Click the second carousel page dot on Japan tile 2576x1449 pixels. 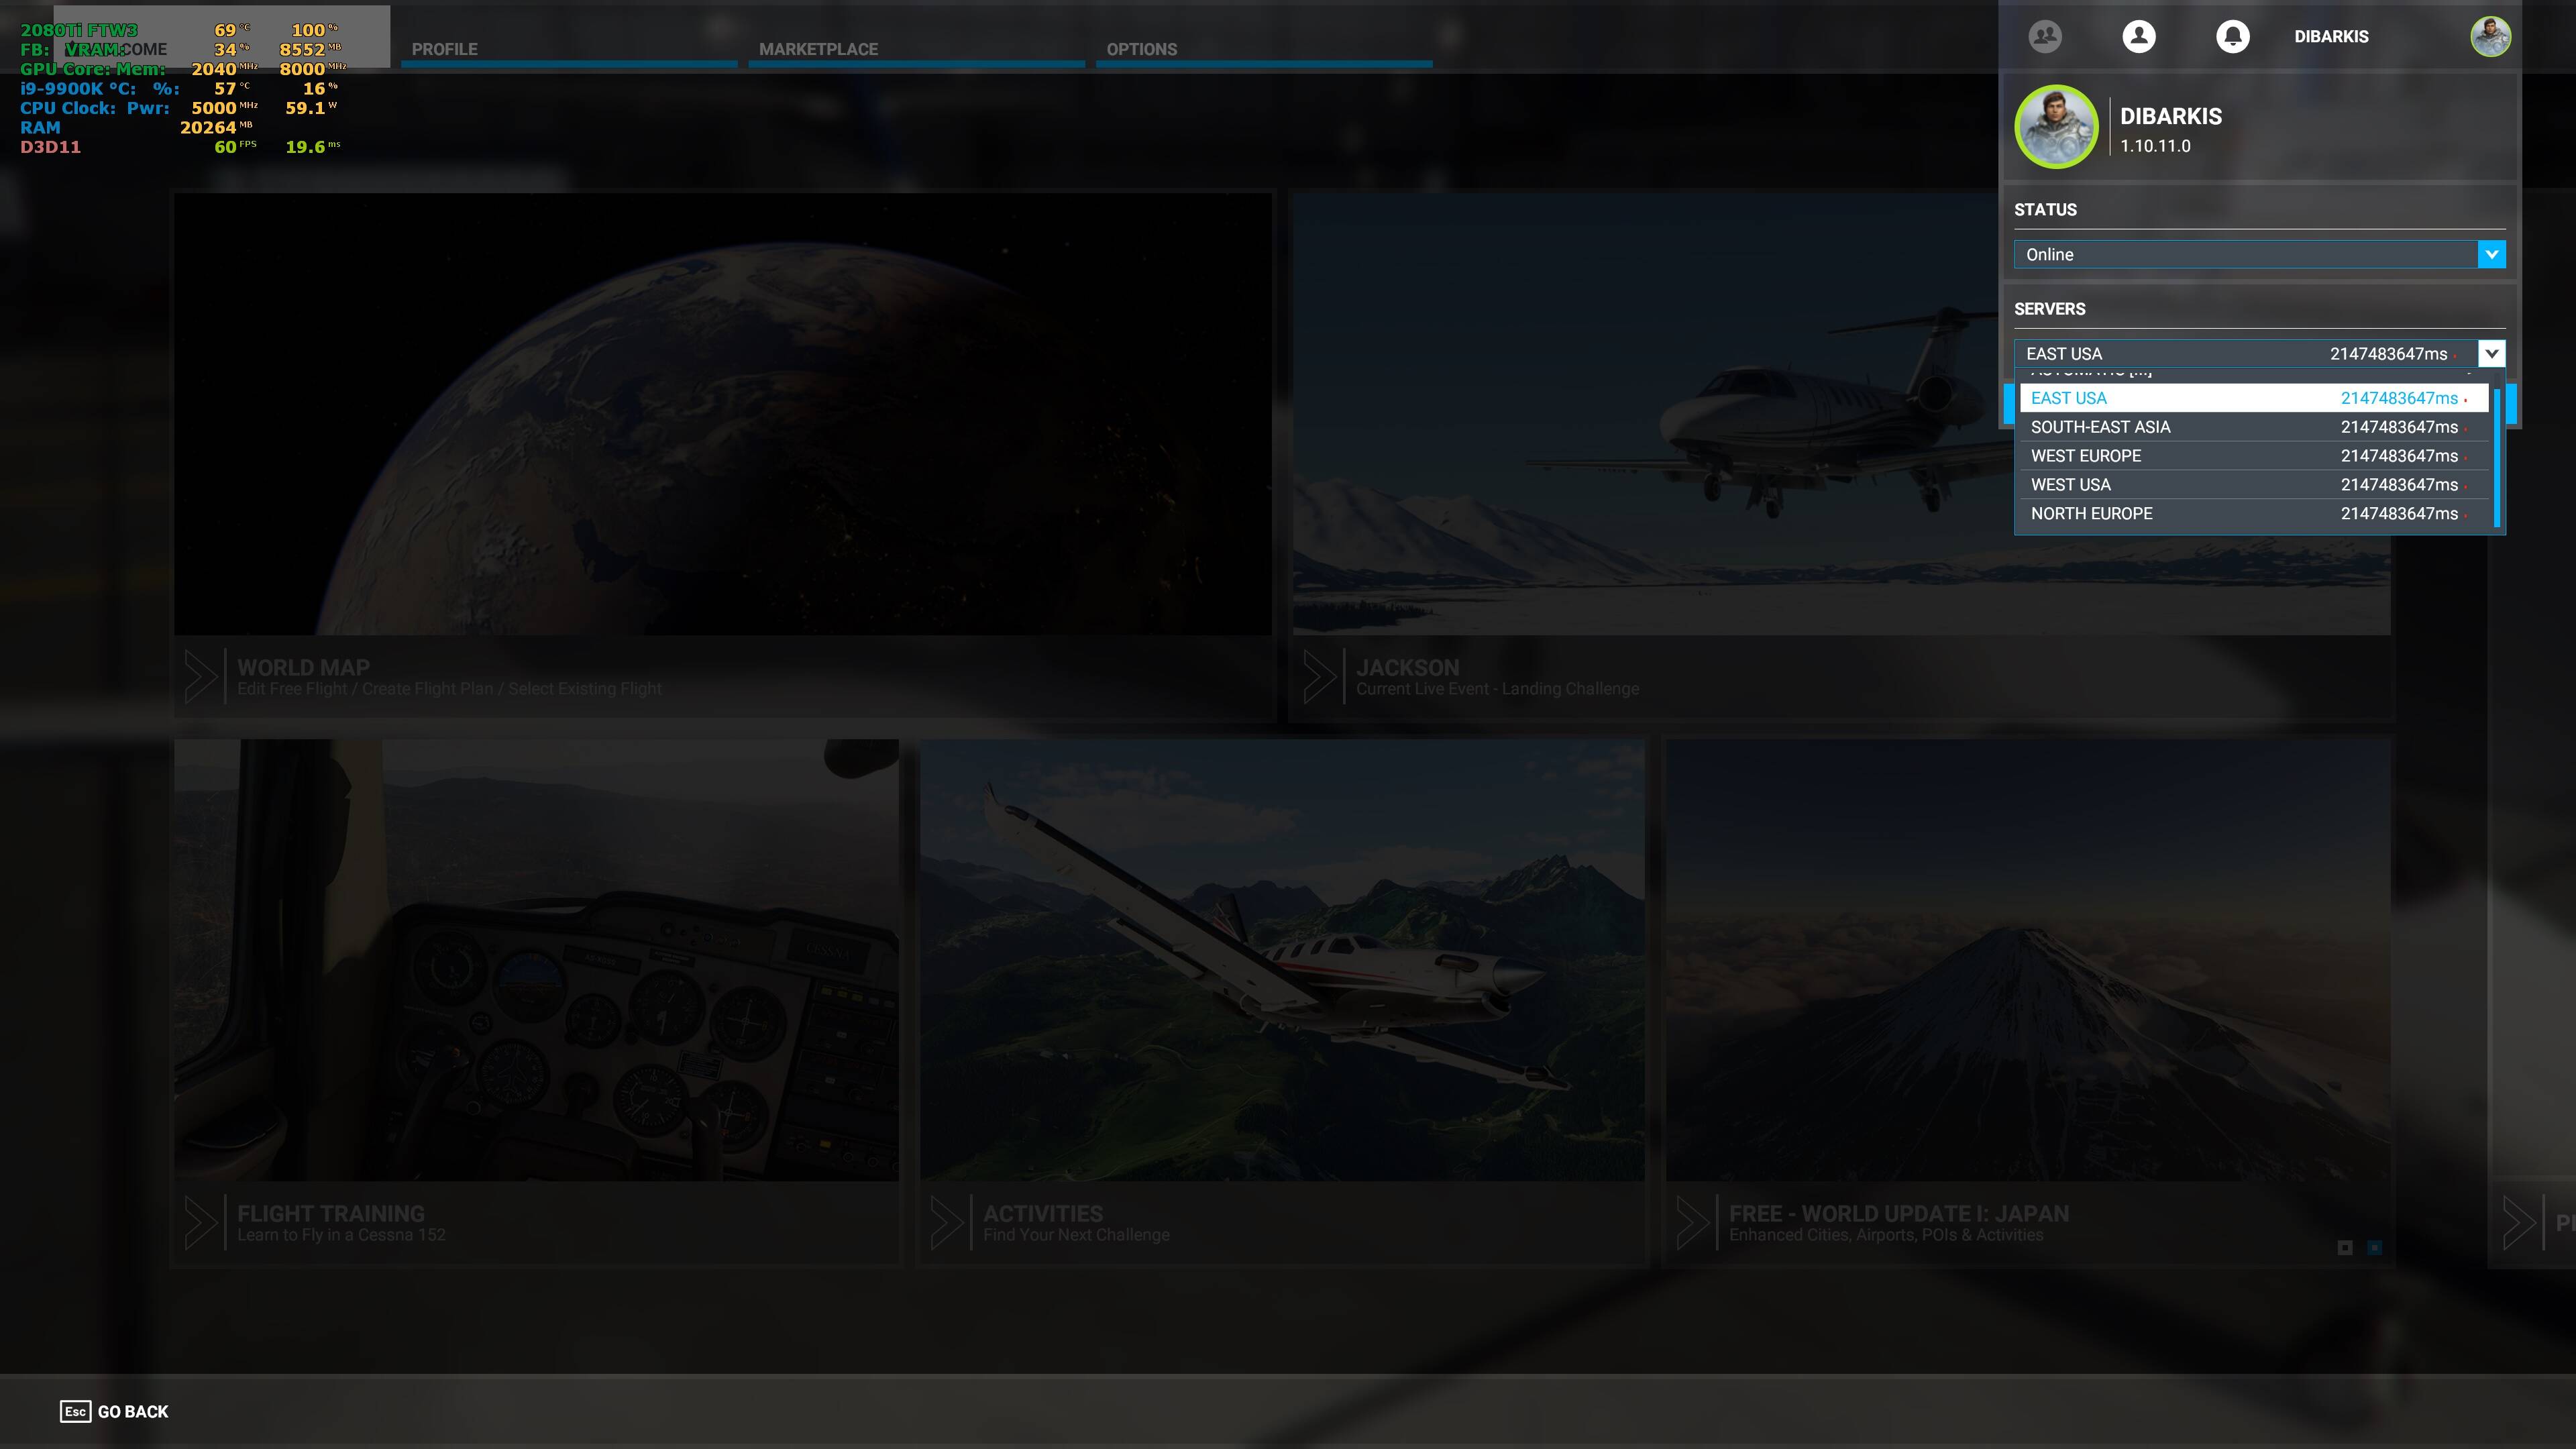[2375, 1247]
